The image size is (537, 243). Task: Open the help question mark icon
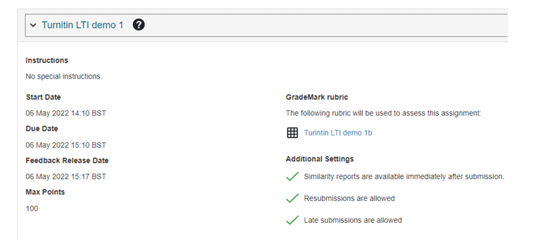138,25
